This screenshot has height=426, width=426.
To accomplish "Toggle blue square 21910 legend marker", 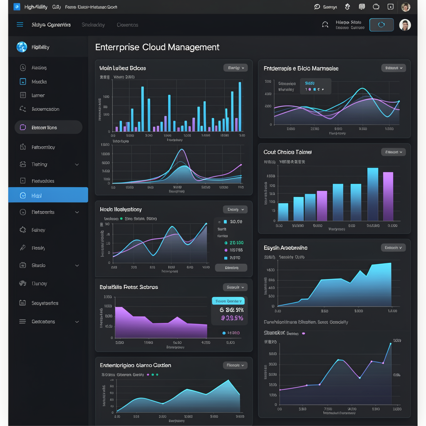I will 225,258.
